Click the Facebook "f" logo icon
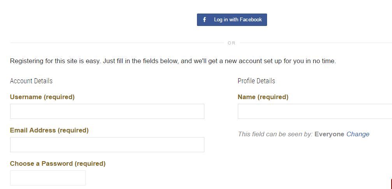The image size is (392, 189). pos(204,20)
